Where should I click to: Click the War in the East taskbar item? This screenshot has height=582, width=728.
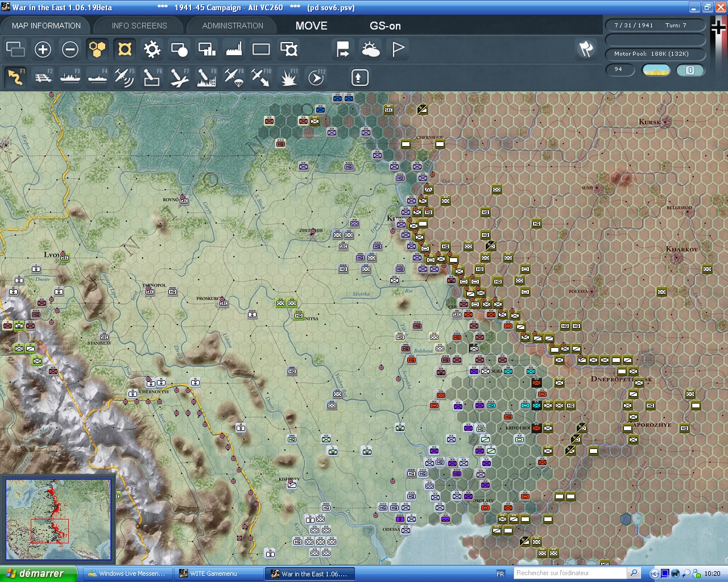pyautogui.click(x=309, y=573)
